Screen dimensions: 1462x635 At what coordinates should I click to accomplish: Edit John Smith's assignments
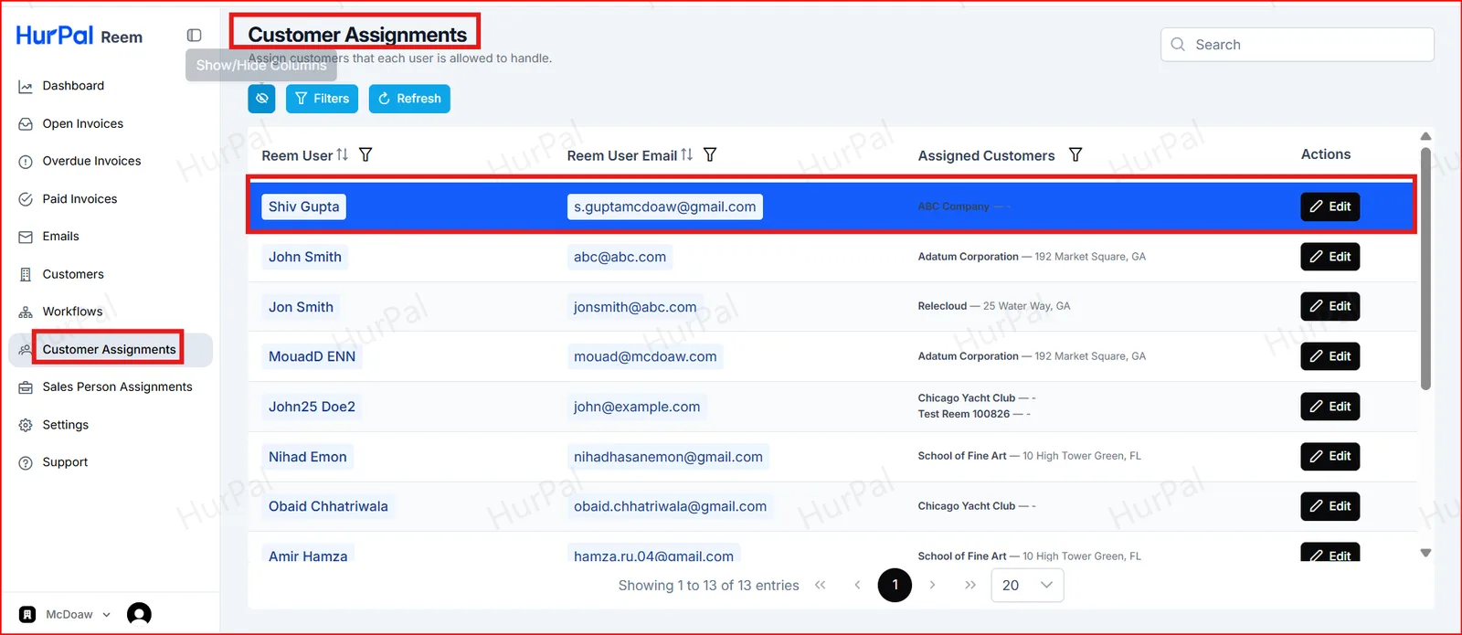1330,257
